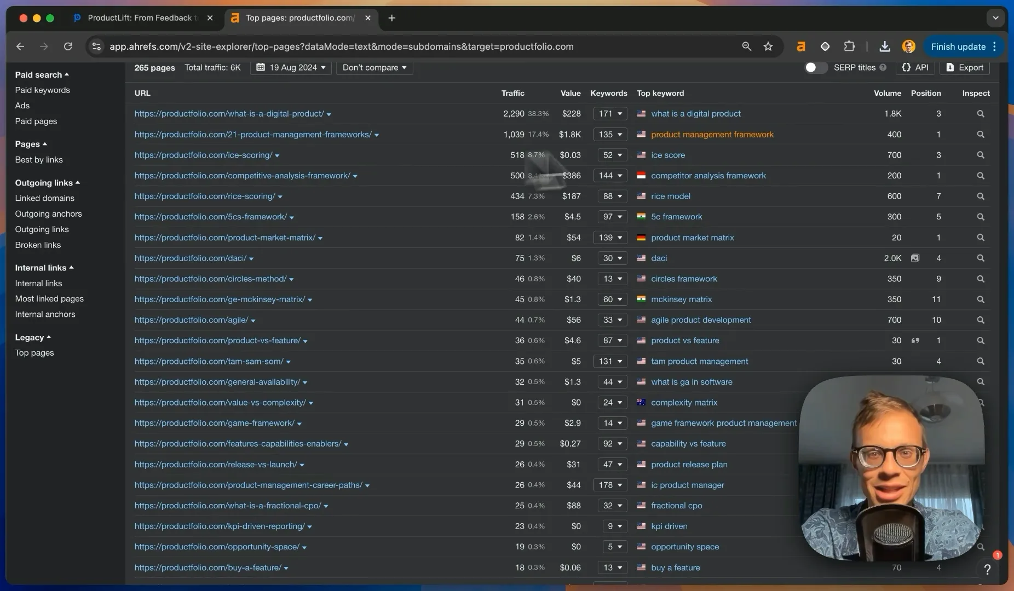Click the API button
Viewport: 1014px width, 591px height.
[x=915, y=67]
